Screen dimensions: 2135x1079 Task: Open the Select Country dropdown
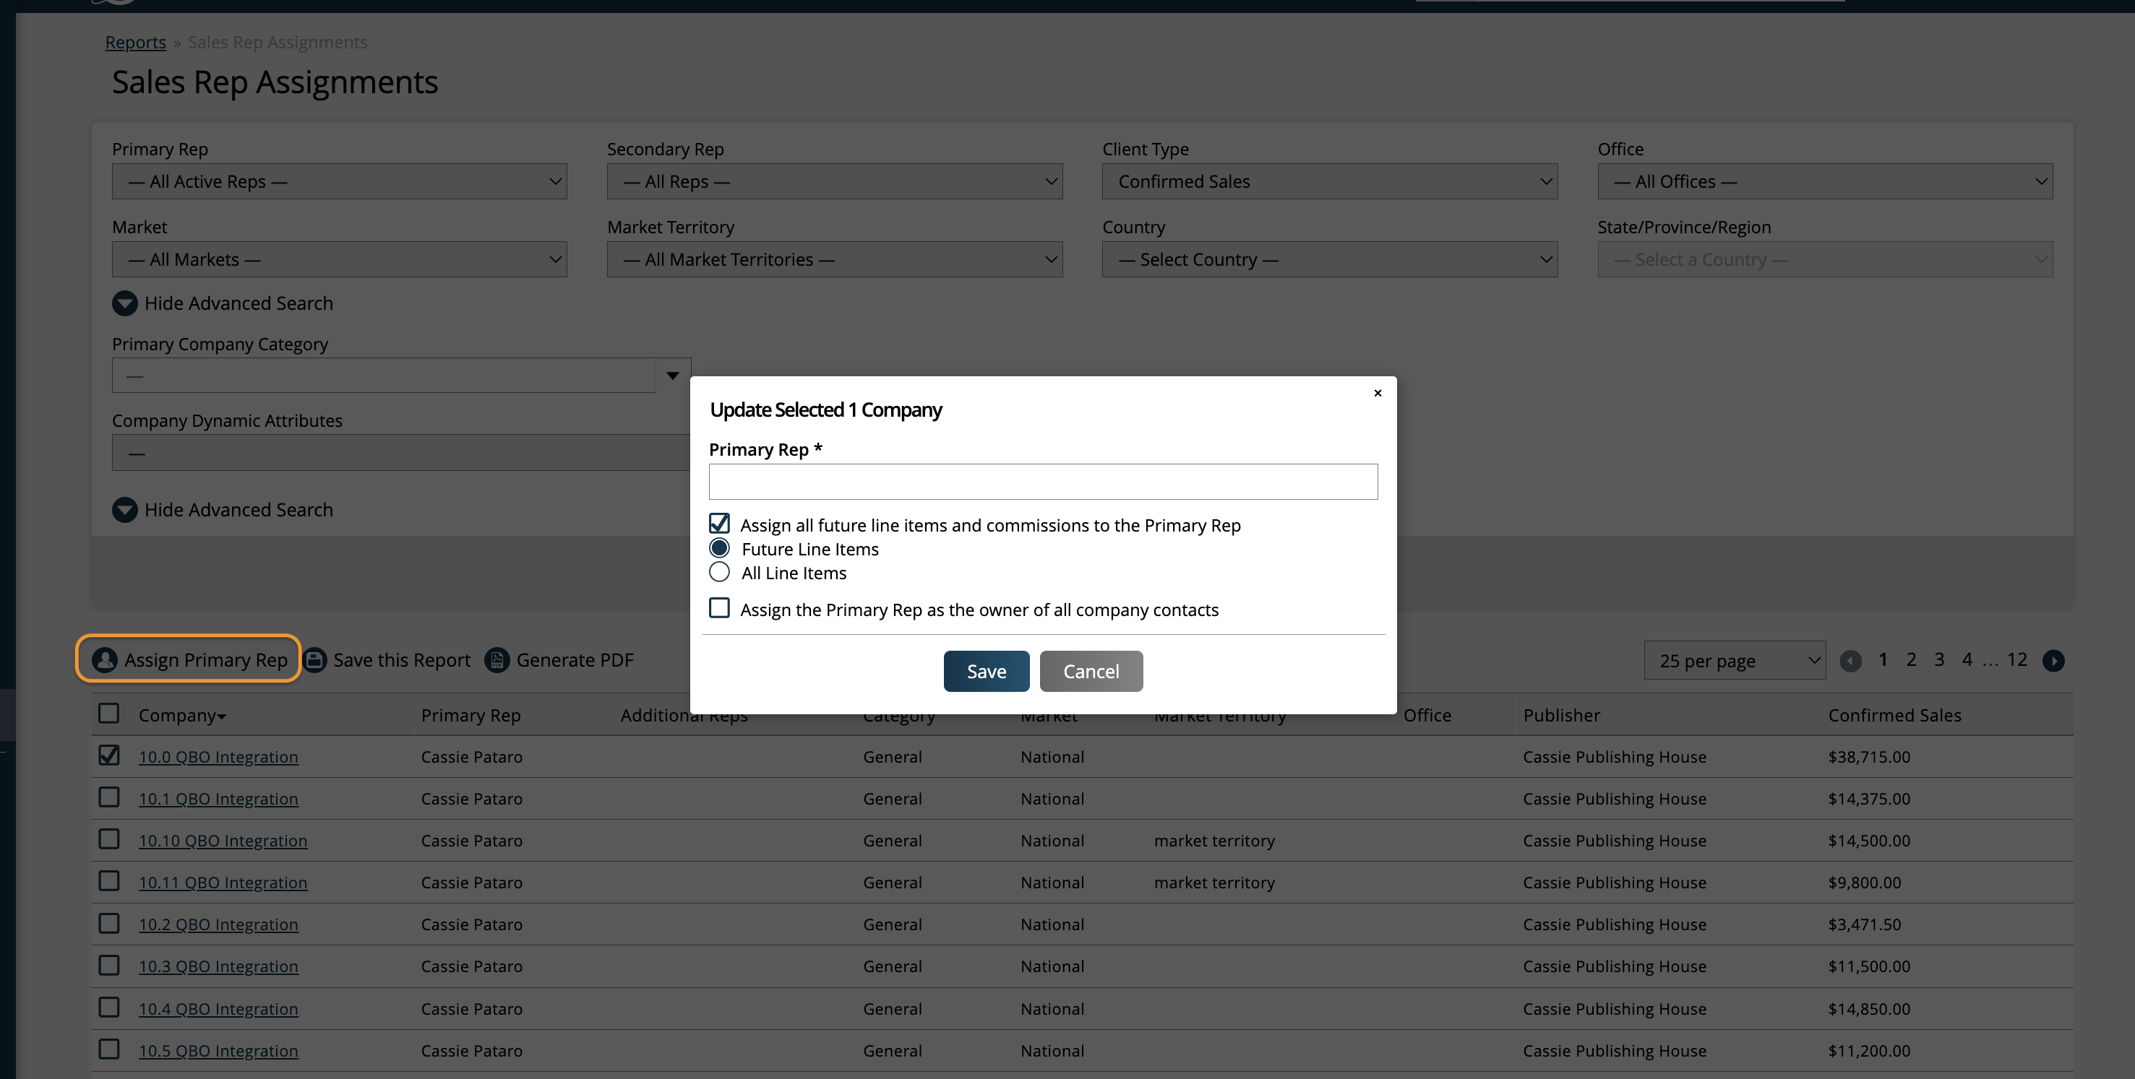tap(1328, 259)
